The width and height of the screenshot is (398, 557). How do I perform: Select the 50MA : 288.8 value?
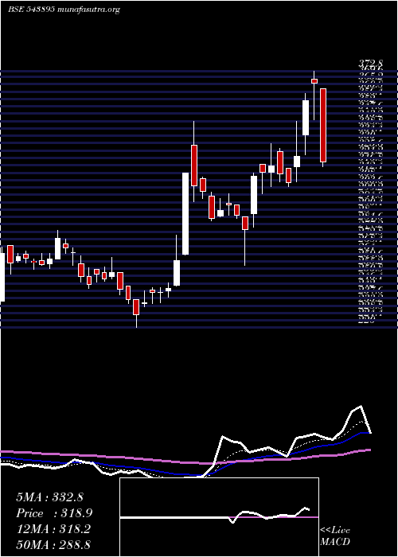coord(53,544)
